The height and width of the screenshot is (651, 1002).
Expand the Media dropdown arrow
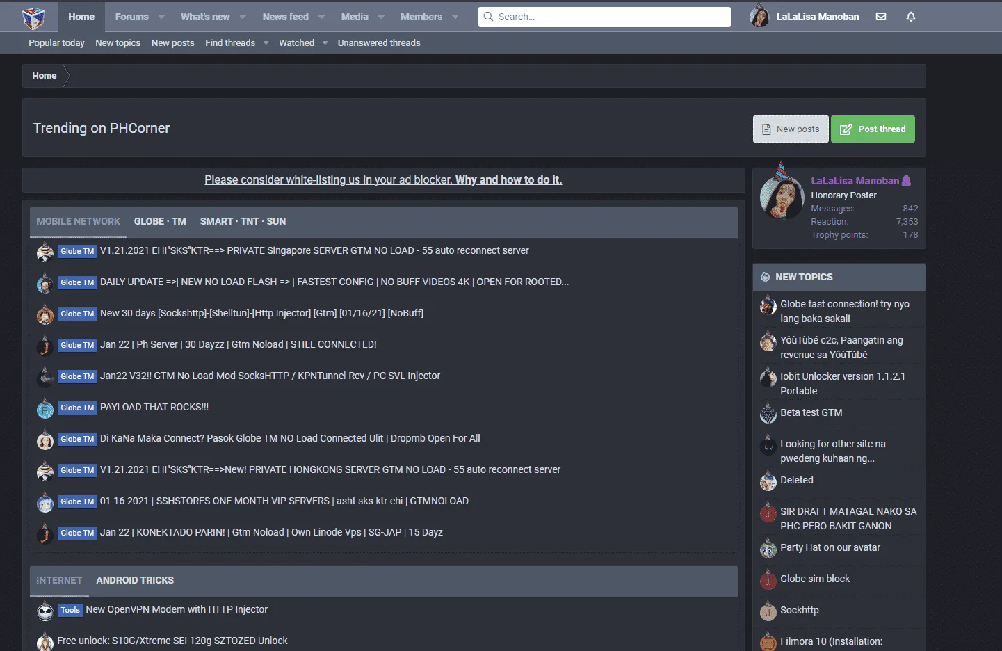click(x=381, y=17)
